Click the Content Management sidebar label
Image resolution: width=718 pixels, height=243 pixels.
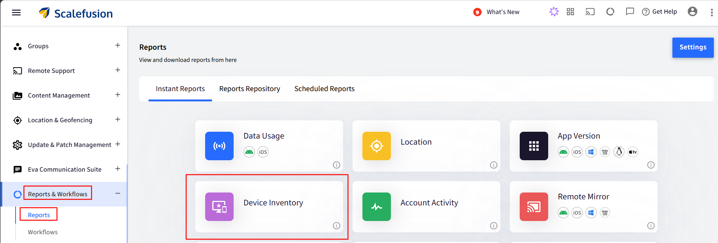59,95
